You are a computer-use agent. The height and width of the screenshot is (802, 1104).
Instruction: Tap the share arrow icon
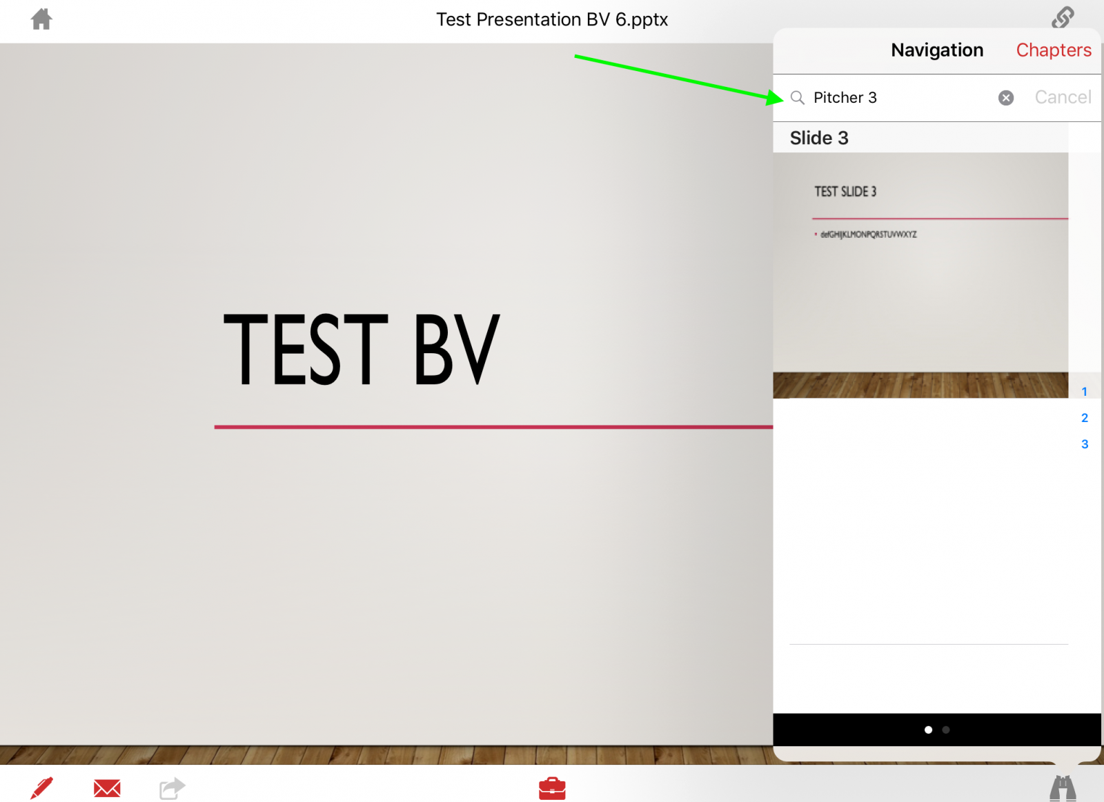172,788
